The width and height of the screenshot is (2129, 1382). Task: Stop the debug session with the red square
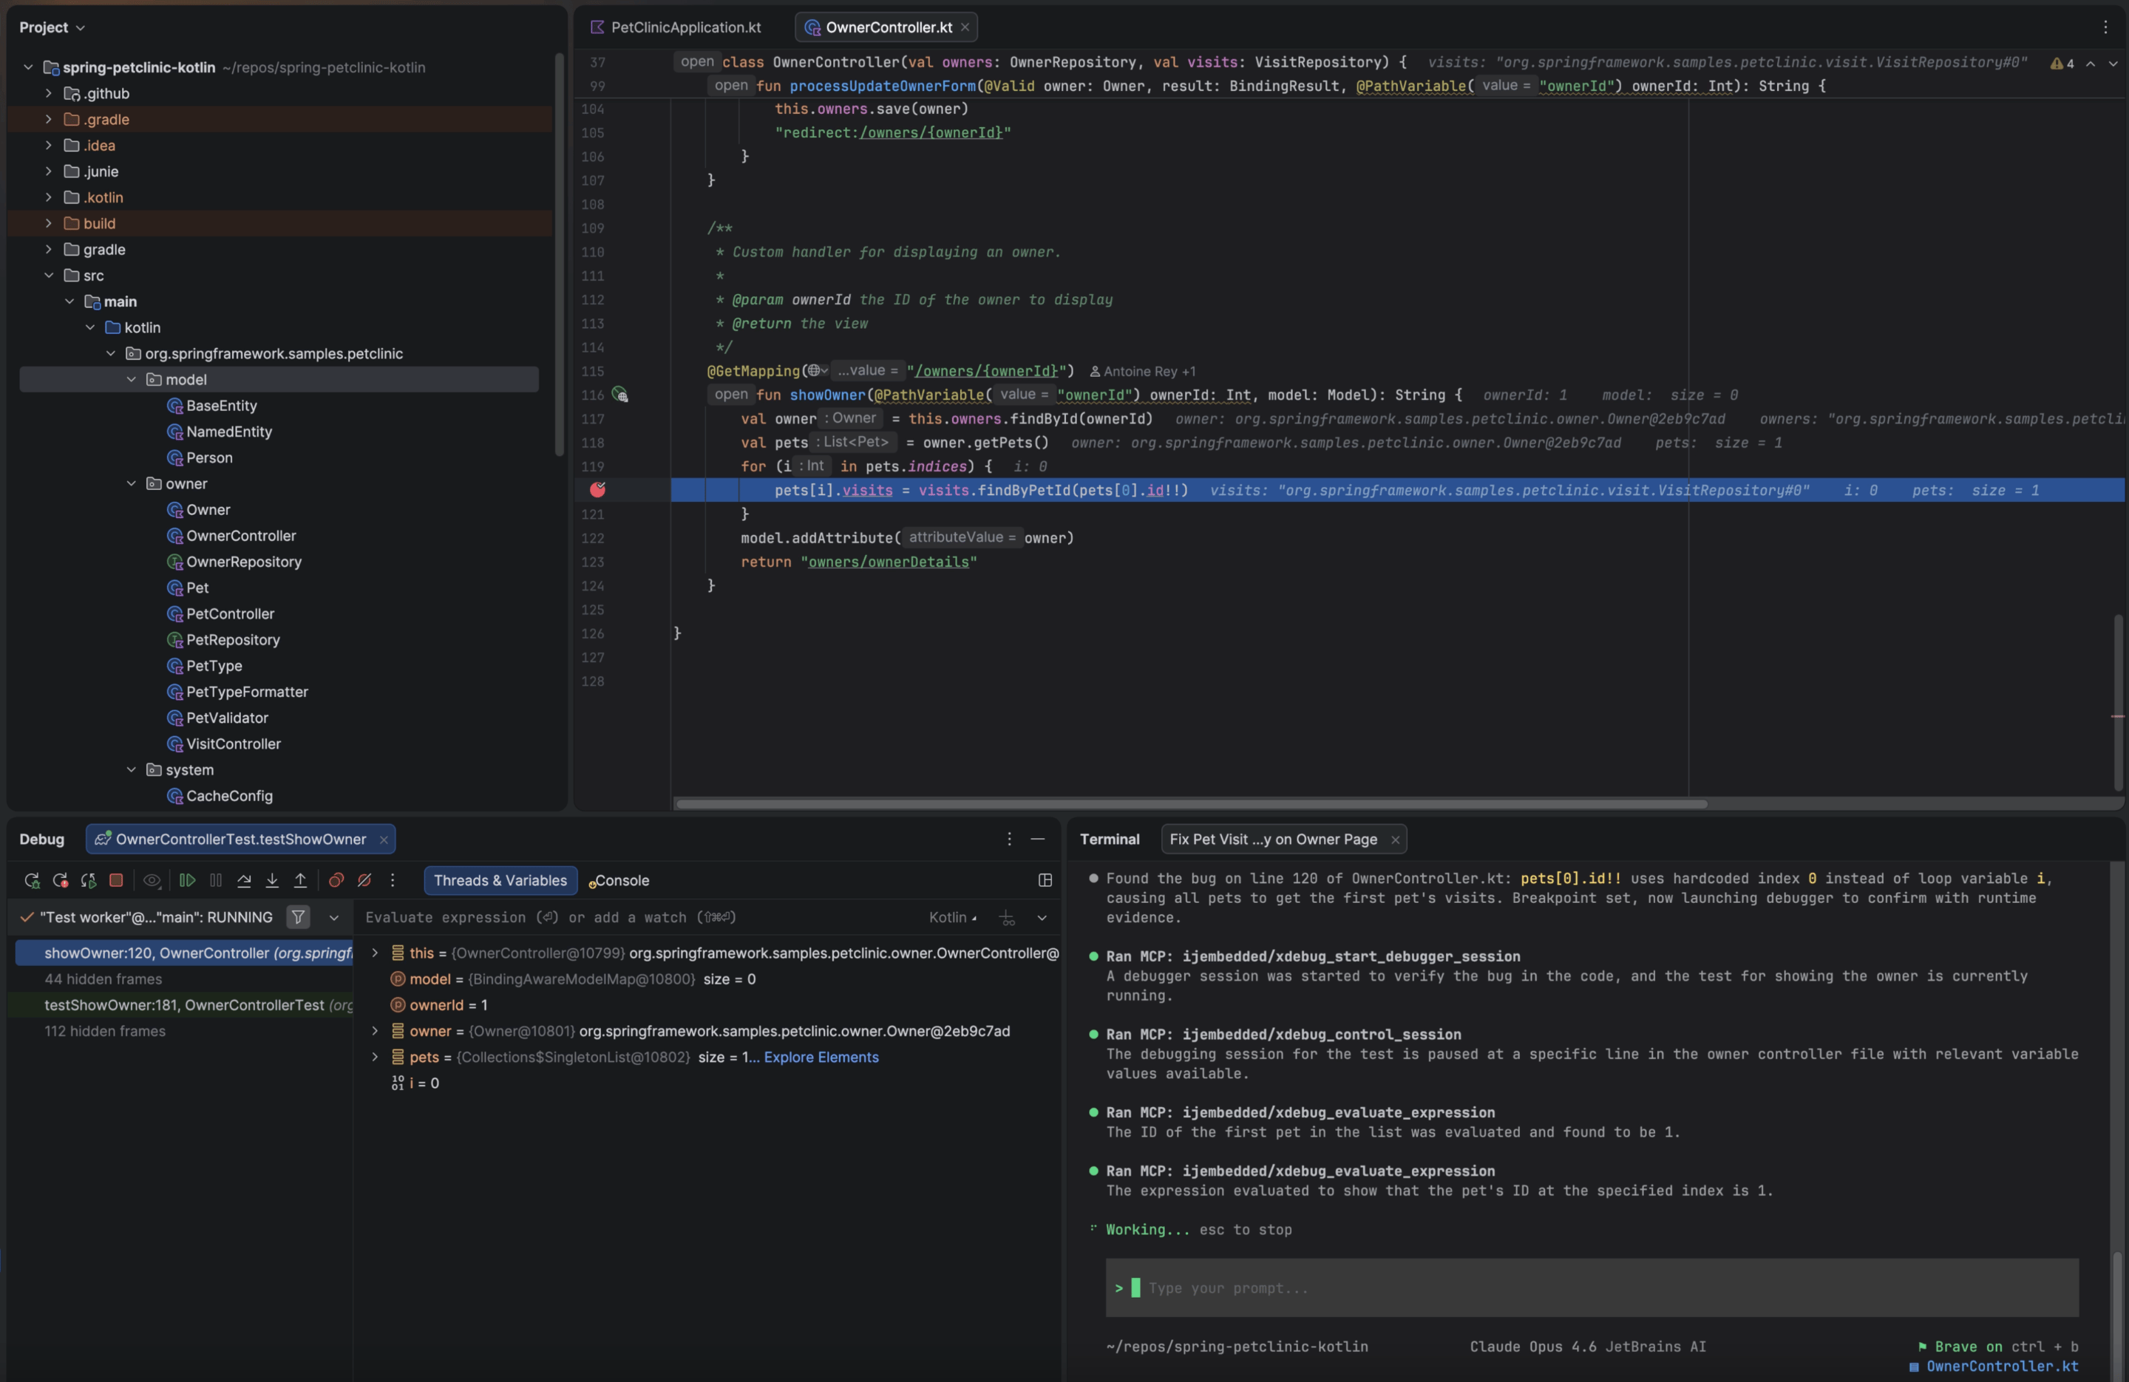(116, 880)
